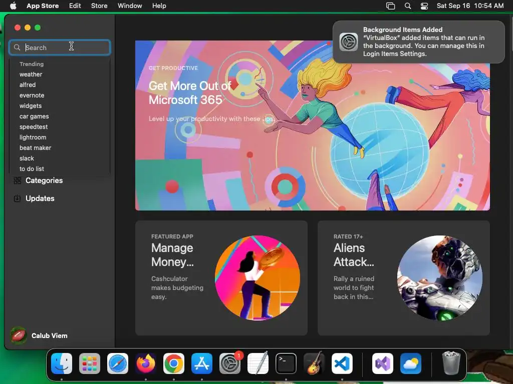Open Calub Viem account page
This screenshot has width=513, height=384.
tap(50, 335)
